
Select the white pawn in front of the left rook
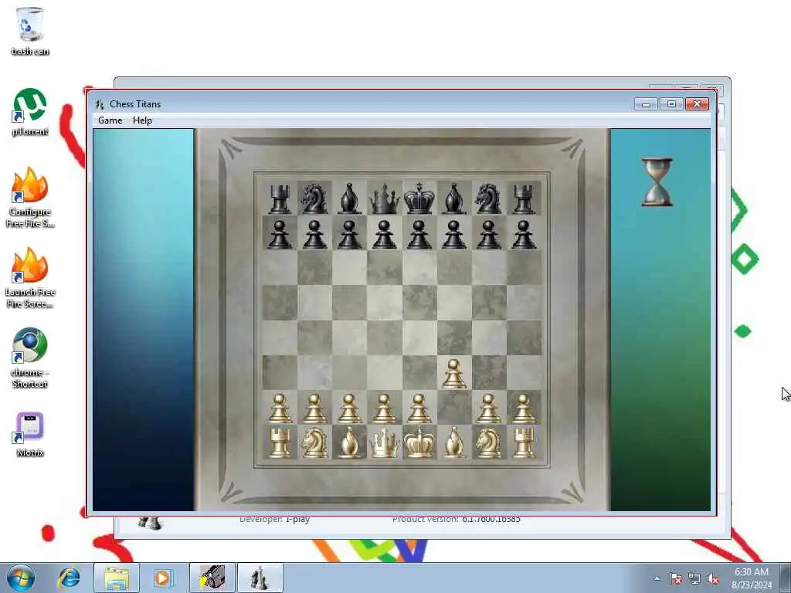(280, 408)
